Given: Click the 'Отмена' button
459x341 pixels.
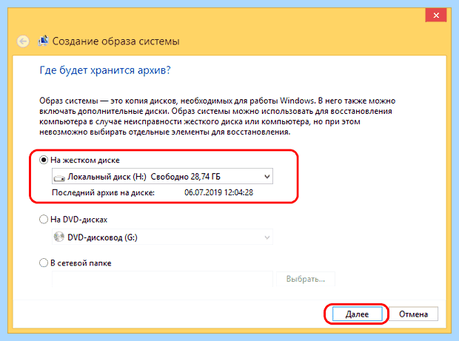Looking at the screenshot, I should click(x=413, y=314).
